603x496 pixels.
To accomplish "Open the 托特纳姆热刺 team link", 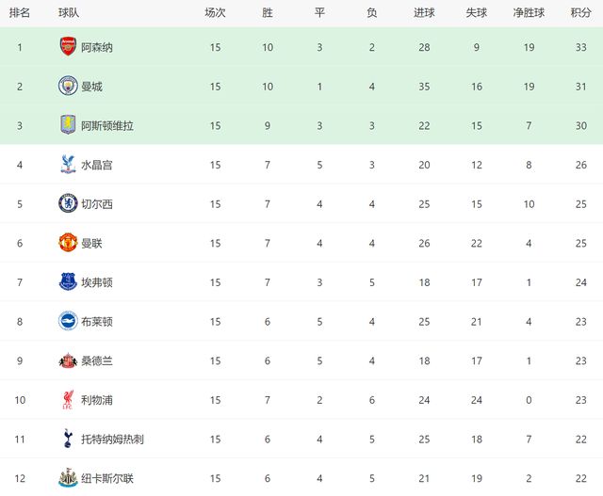I will click(x=112, y=440).
